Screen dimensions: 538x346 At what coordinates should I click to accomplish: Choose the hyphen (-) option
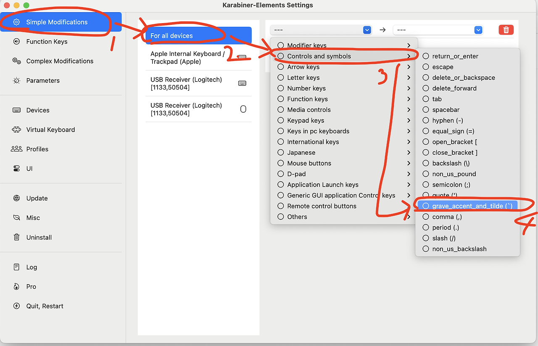click(467, 121)
